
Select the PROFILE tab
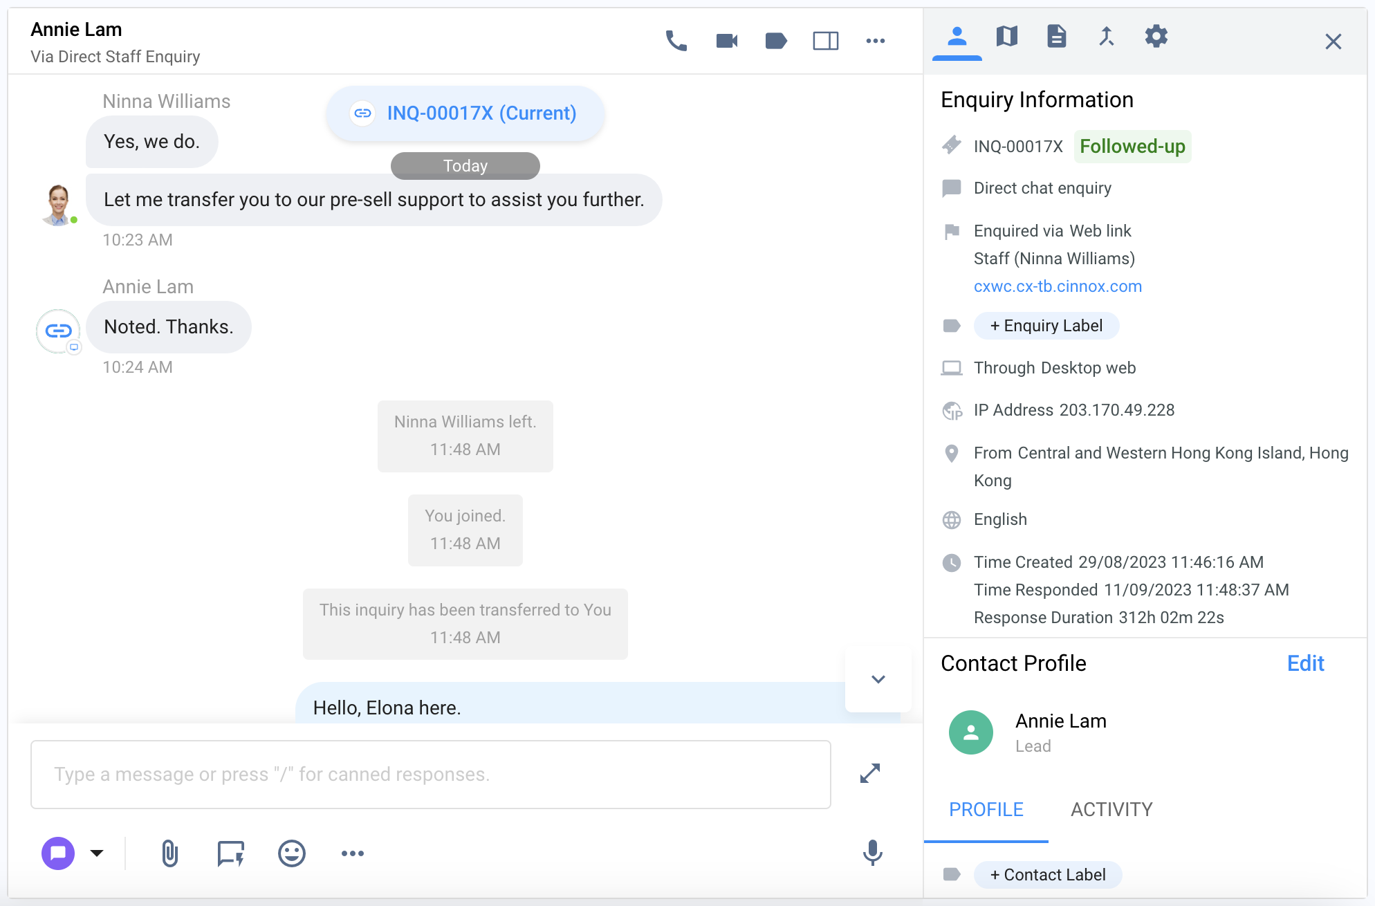point(986,809)
